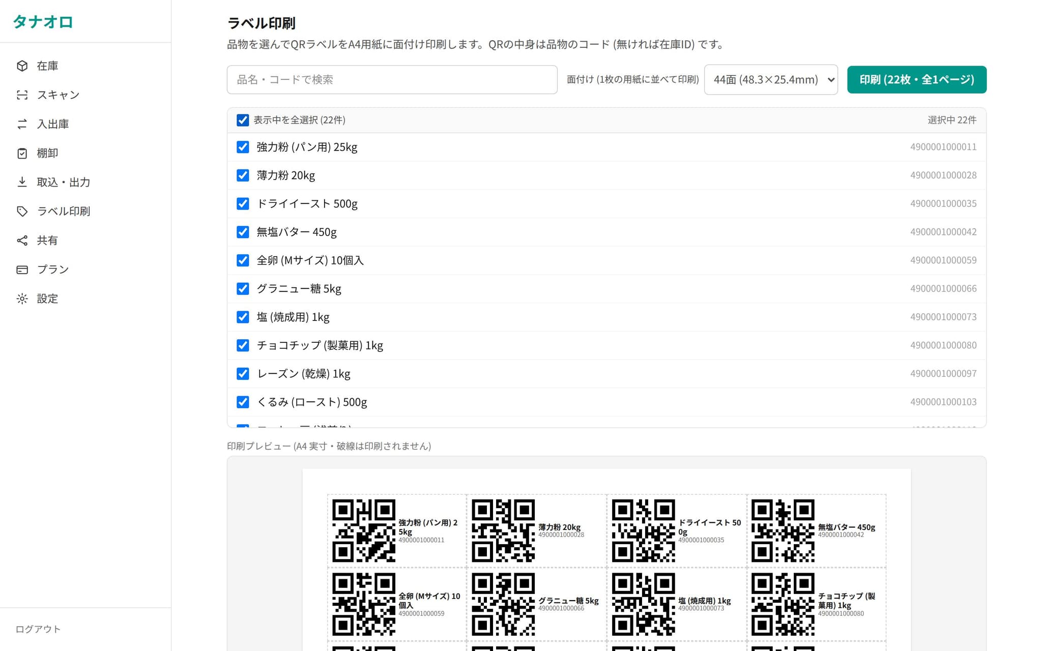
Task: Click the スキャン scan frame icon
Action: pyautogui.click(x=22, y=95)
